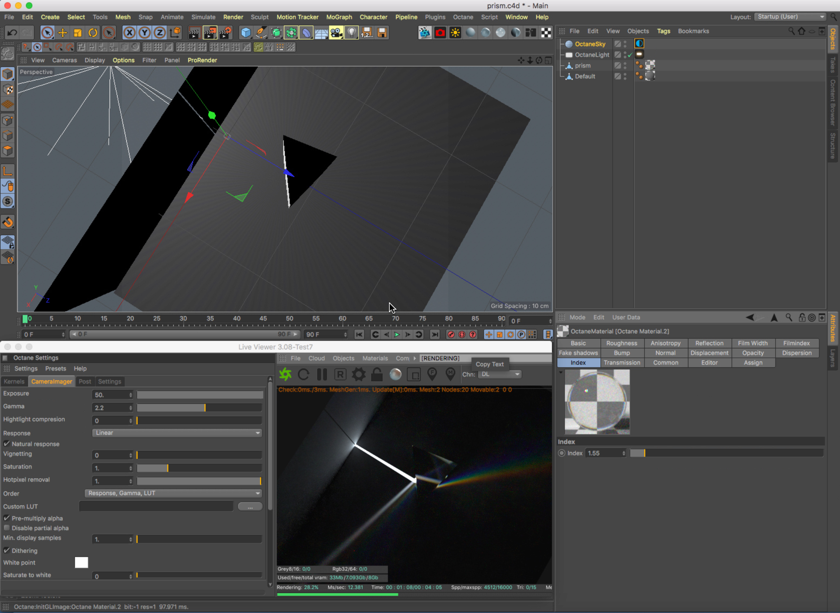The height and width of the screenshot is (613, 840).
Task: Click the Cube primitive icon
Action: [246, 33]
